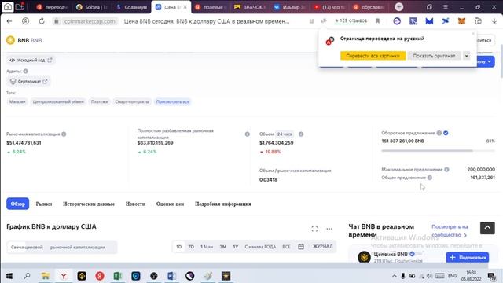Screen dimensions: 503x283
Task: Open Binance app in taskbar
Action: point(82,276)
